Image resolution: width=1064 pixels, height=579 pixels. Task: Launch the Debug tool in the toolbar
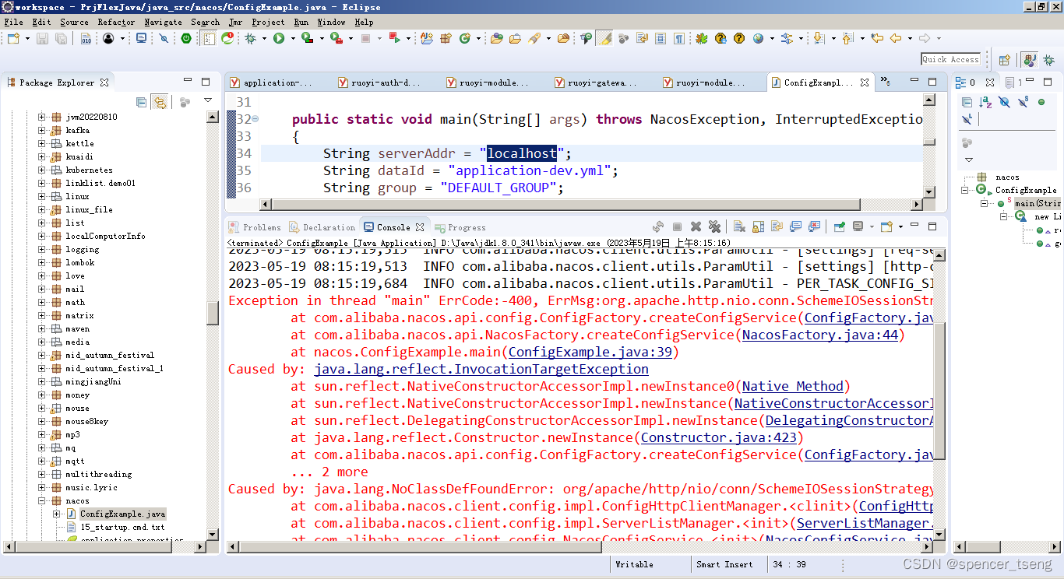click(x=251, y=37)
